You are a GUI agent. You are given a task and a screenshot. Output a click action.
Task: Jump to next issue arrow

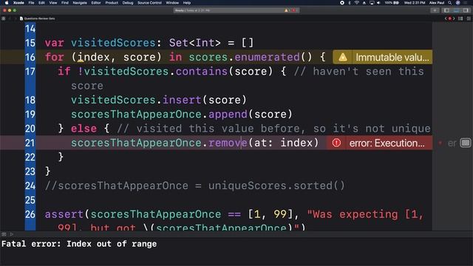(454, 18)
